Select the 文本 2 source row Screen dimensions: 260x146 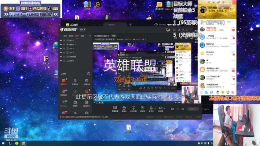[75, 48]
